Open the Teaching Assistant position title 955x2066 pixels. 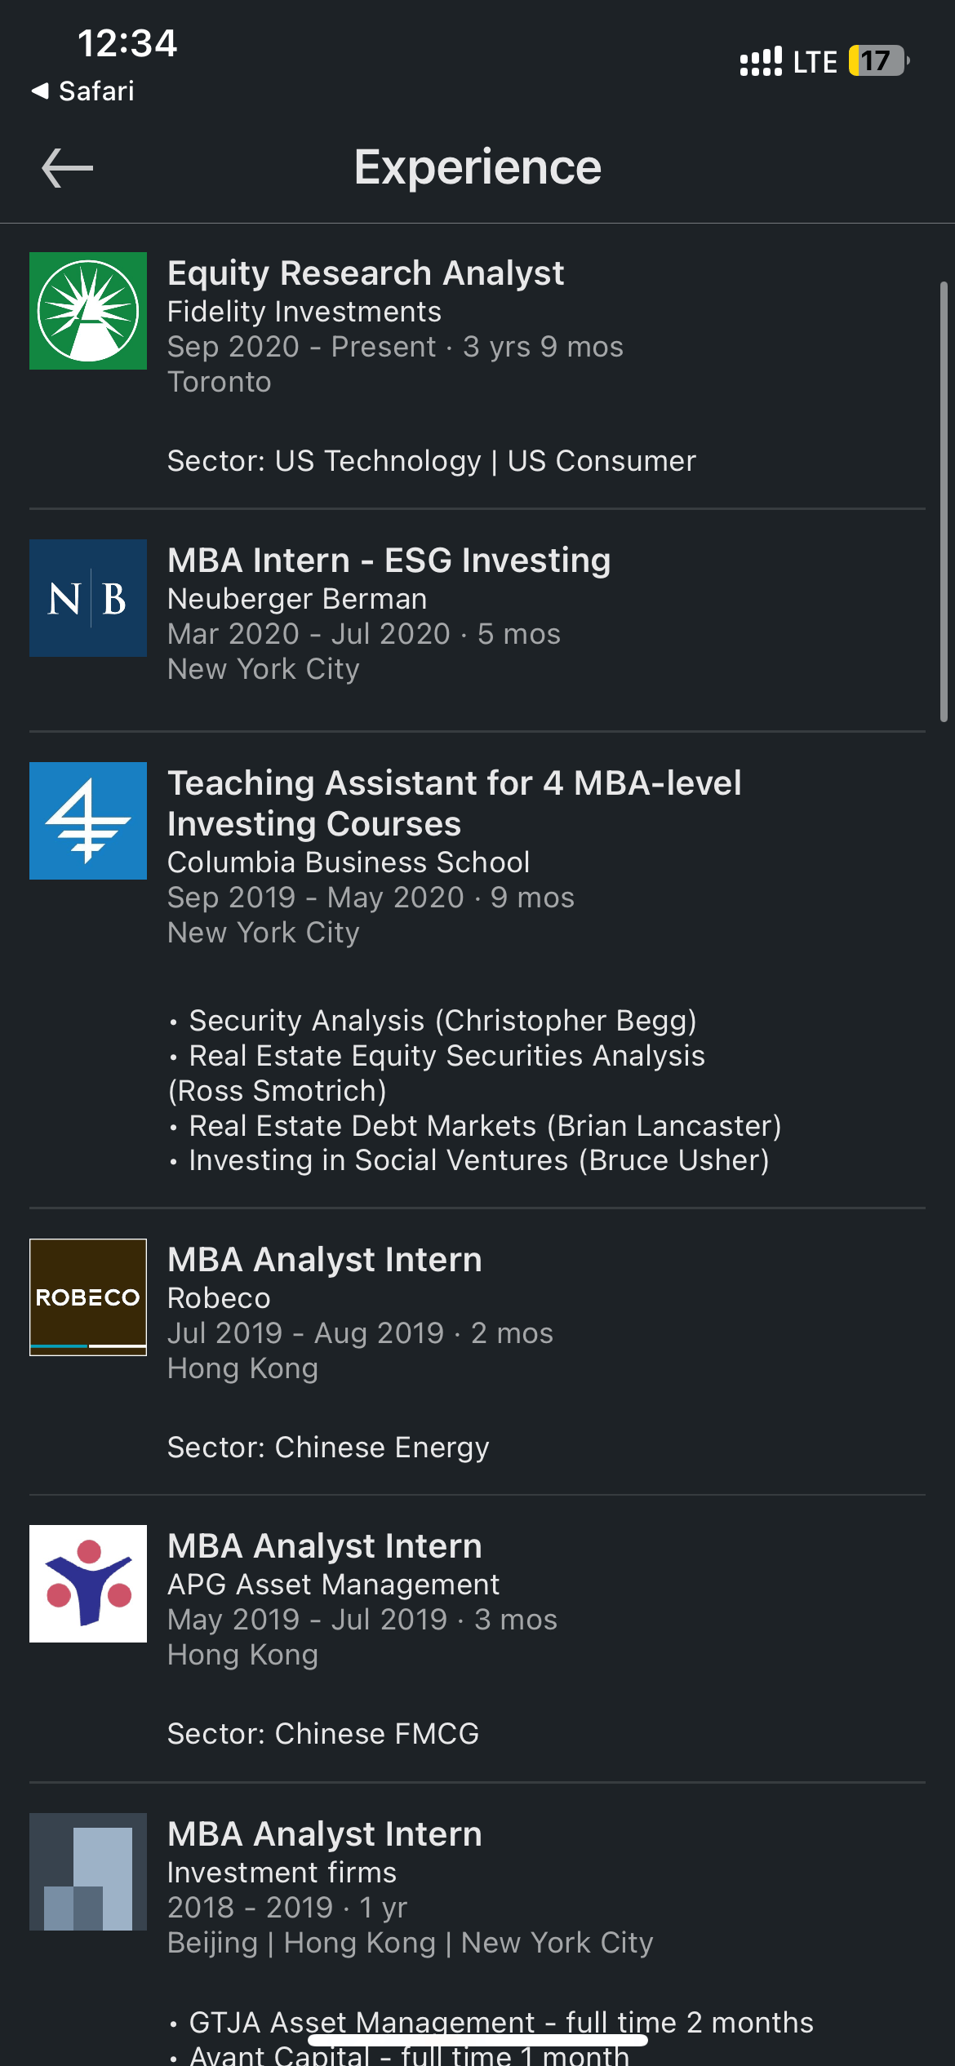[454, 803]
